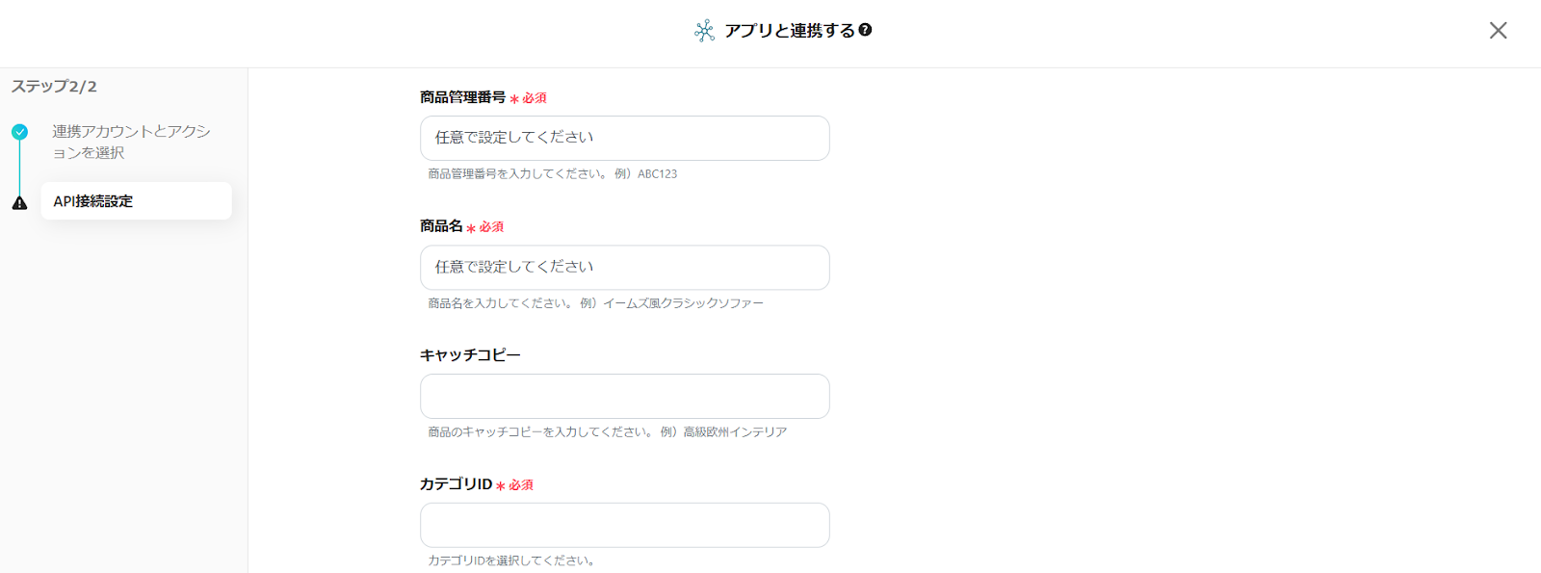
Task: Click the 商品管理番号 field label
Action: (462, 97)
